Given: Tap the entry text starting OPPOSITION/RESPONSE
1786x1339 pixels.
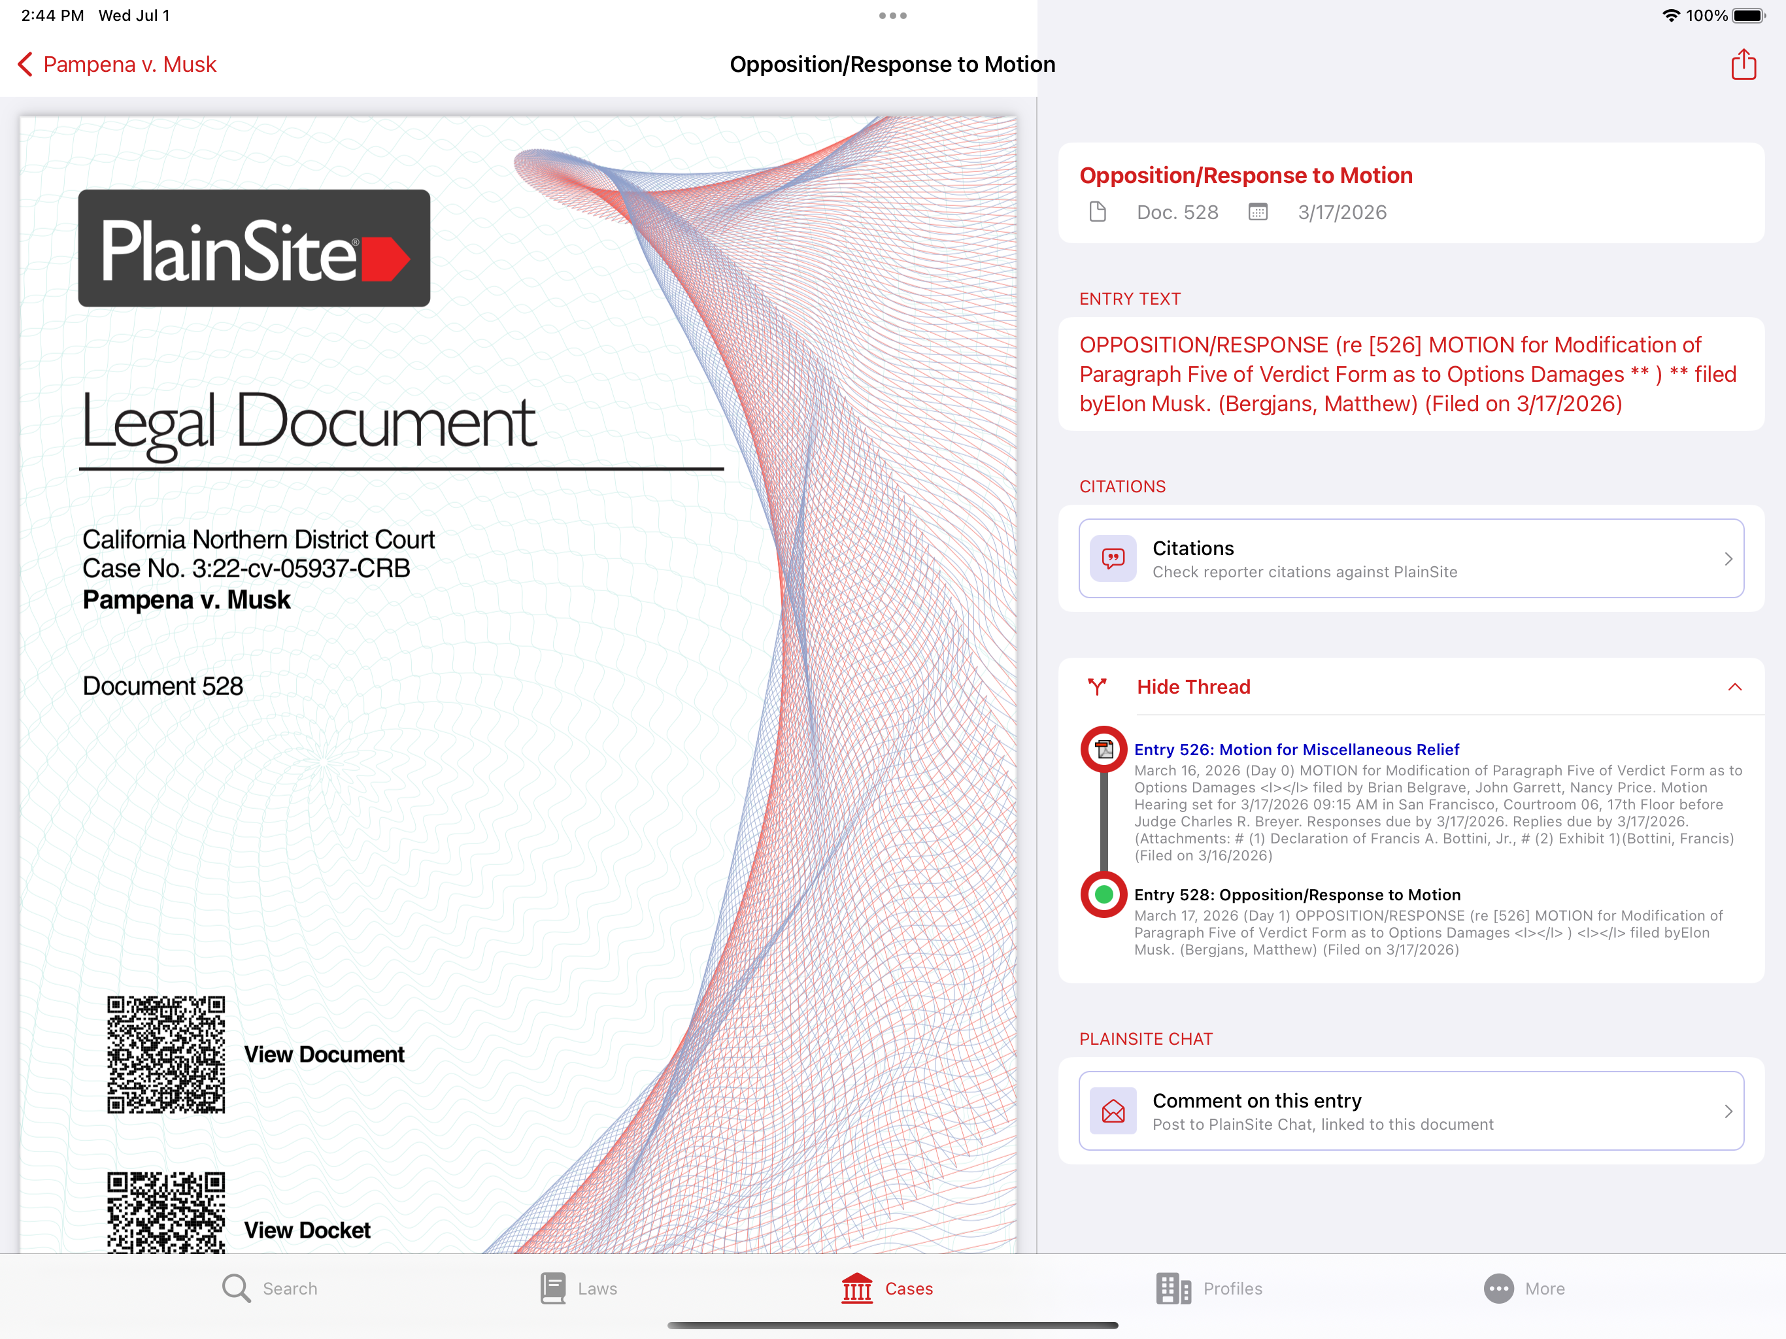Looking at the screenshot, I should [x=1408, y=374].
